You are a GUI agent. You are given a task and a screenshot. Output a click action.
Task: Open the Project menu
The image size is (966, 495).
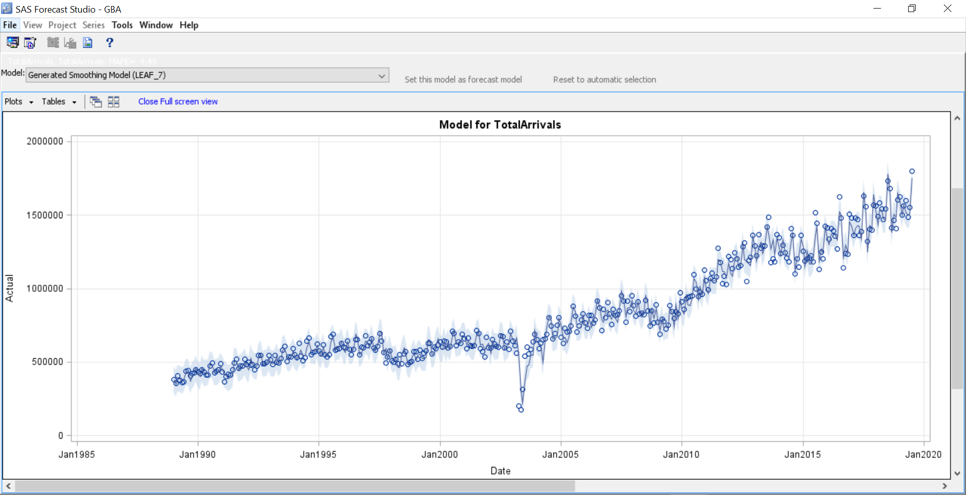[x=62, y=25]
